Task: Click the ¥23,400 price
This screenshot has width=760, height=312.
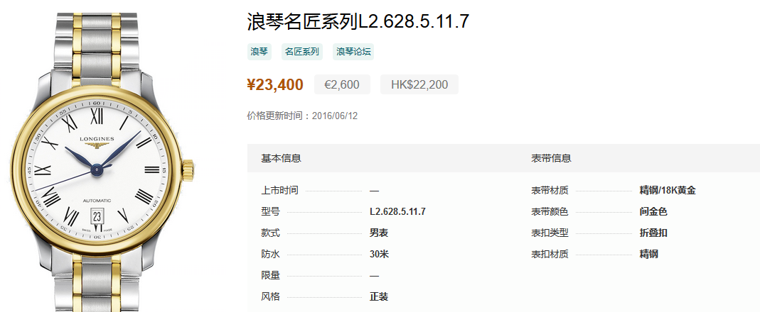Action: (275, 84)
